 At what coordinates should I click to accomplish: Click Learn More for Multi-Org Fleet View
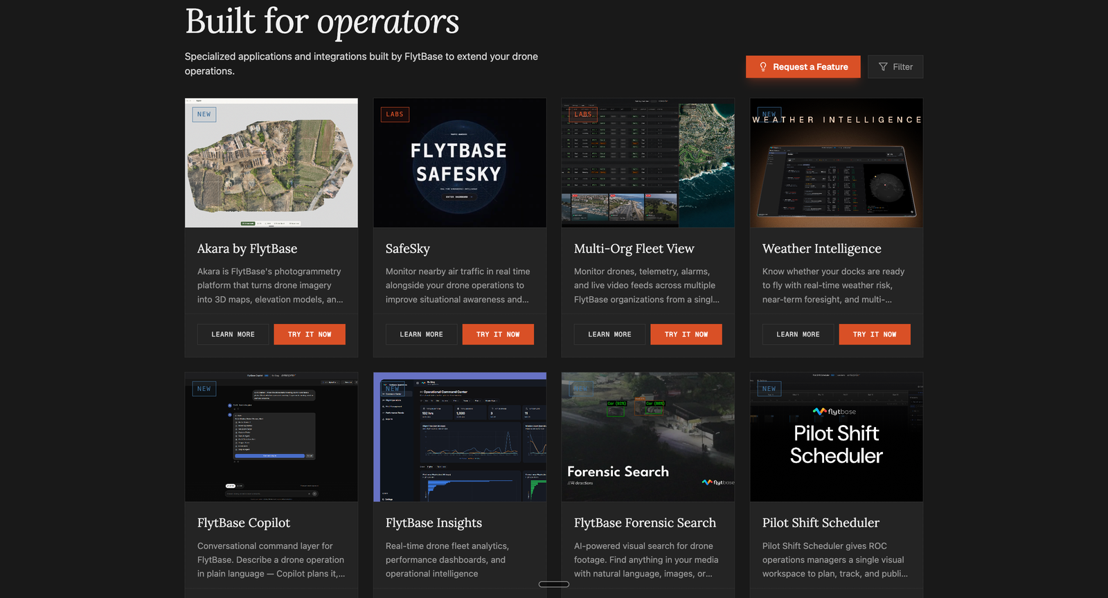coord(610,334)
